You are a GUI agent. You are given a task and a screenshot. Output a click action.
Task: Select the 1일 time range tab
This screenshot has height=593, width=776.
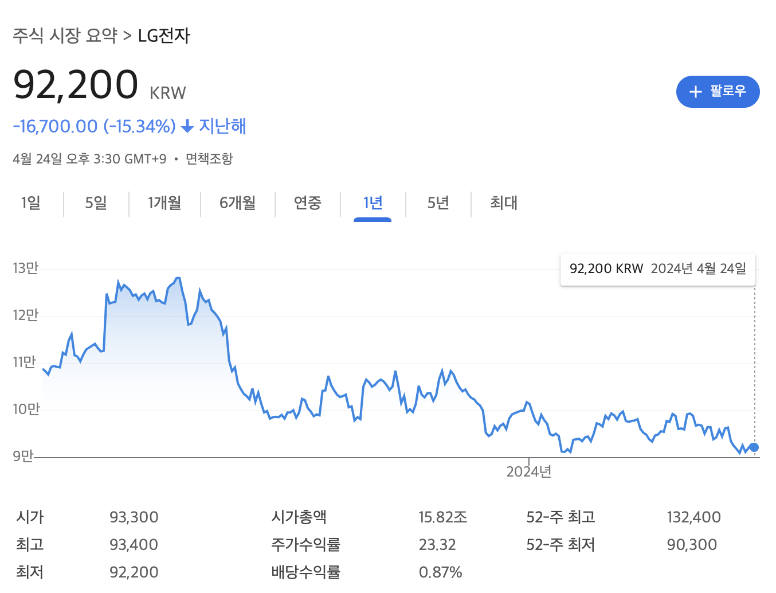31,202
